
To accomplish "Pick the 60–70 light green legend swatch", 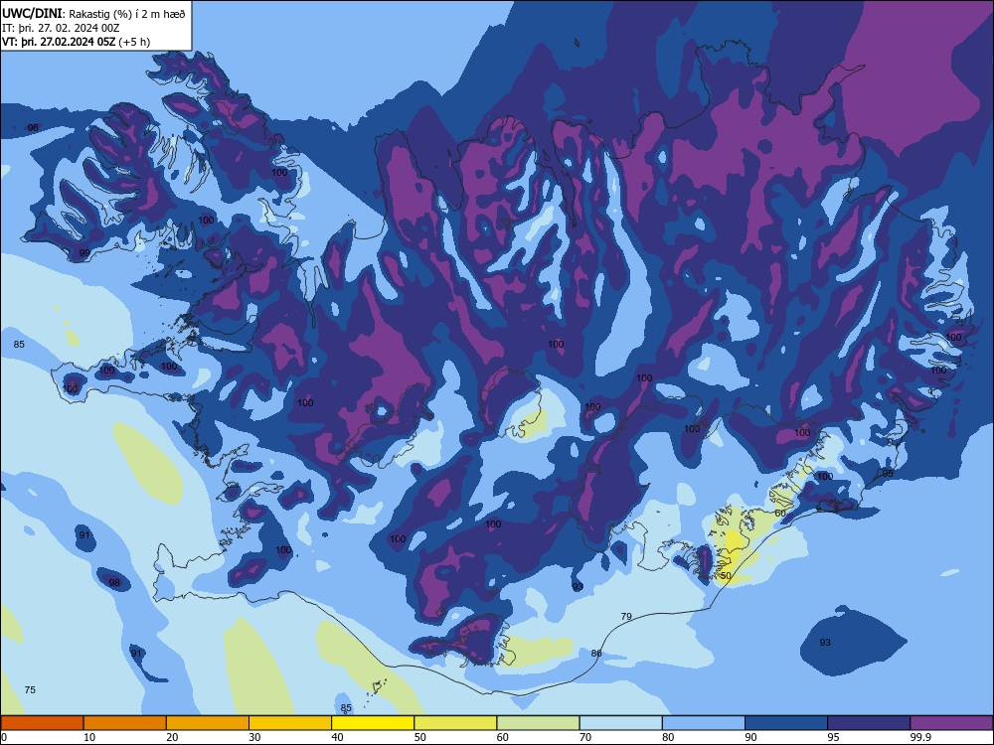I will pyautogui.click(x=538, y=723).
